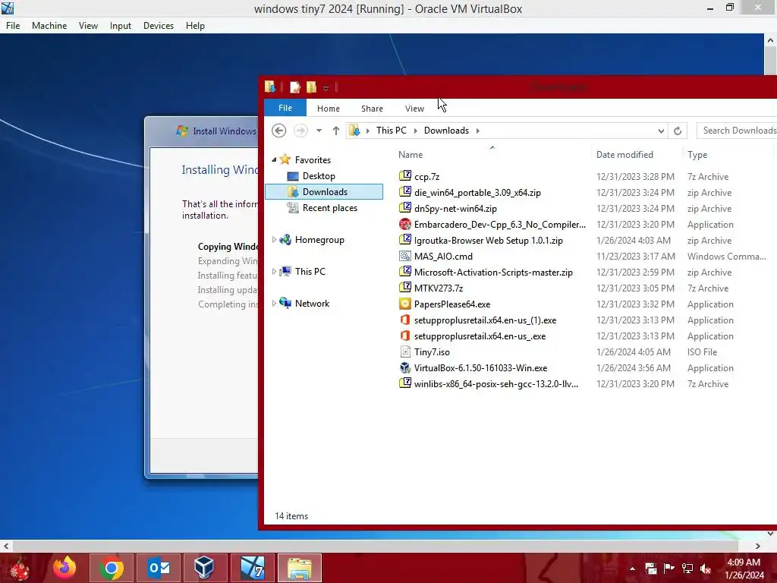This screenshot has width=777, height=583.
Task: Click the Search Downloads field
Action: [x=738, y=131]
